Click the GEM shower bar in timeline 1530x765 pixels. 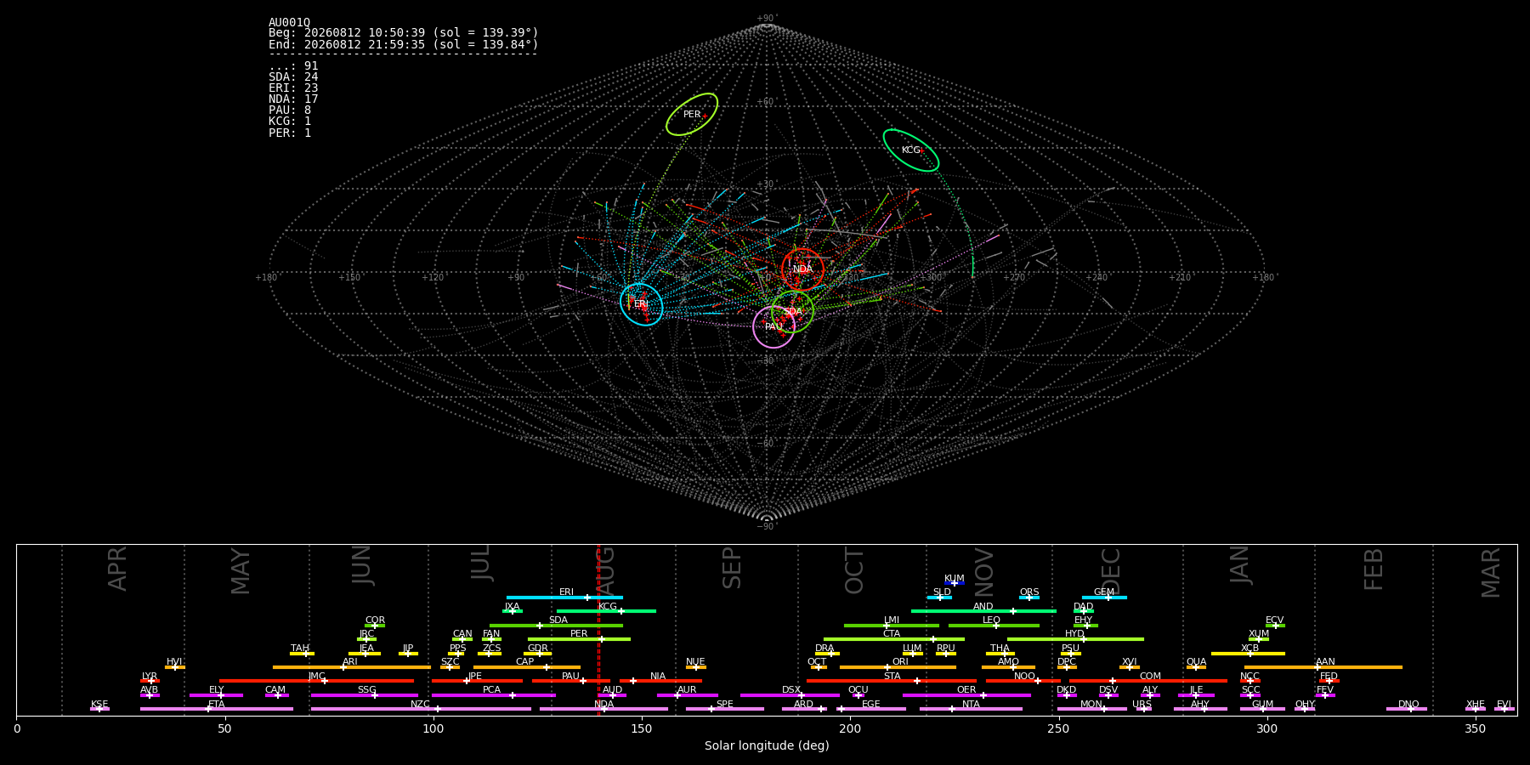point(1104,598)
